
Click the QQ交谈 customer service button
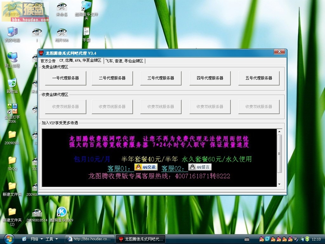(146, 167)
